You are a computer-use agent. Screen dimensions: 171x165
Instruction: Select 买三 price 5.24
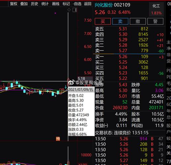[x=123, y=68]
